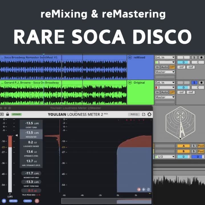205x205 pixels.
Task: Open Original track Master output dropdown
Action: coord(165,97)
